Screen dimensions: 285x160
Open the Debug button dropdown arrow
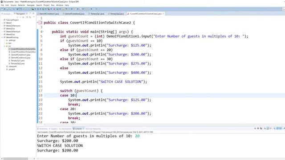click(x=41, y=9)
